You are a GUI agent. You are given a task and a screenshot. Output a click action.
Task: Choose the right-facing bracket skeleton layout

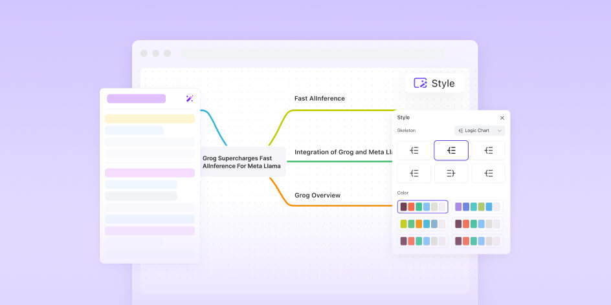pos(451,173)
